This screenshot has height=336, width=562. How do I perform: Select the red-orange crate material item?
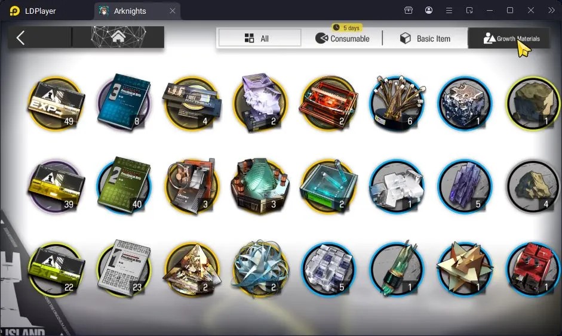click(x=328, y=103)
